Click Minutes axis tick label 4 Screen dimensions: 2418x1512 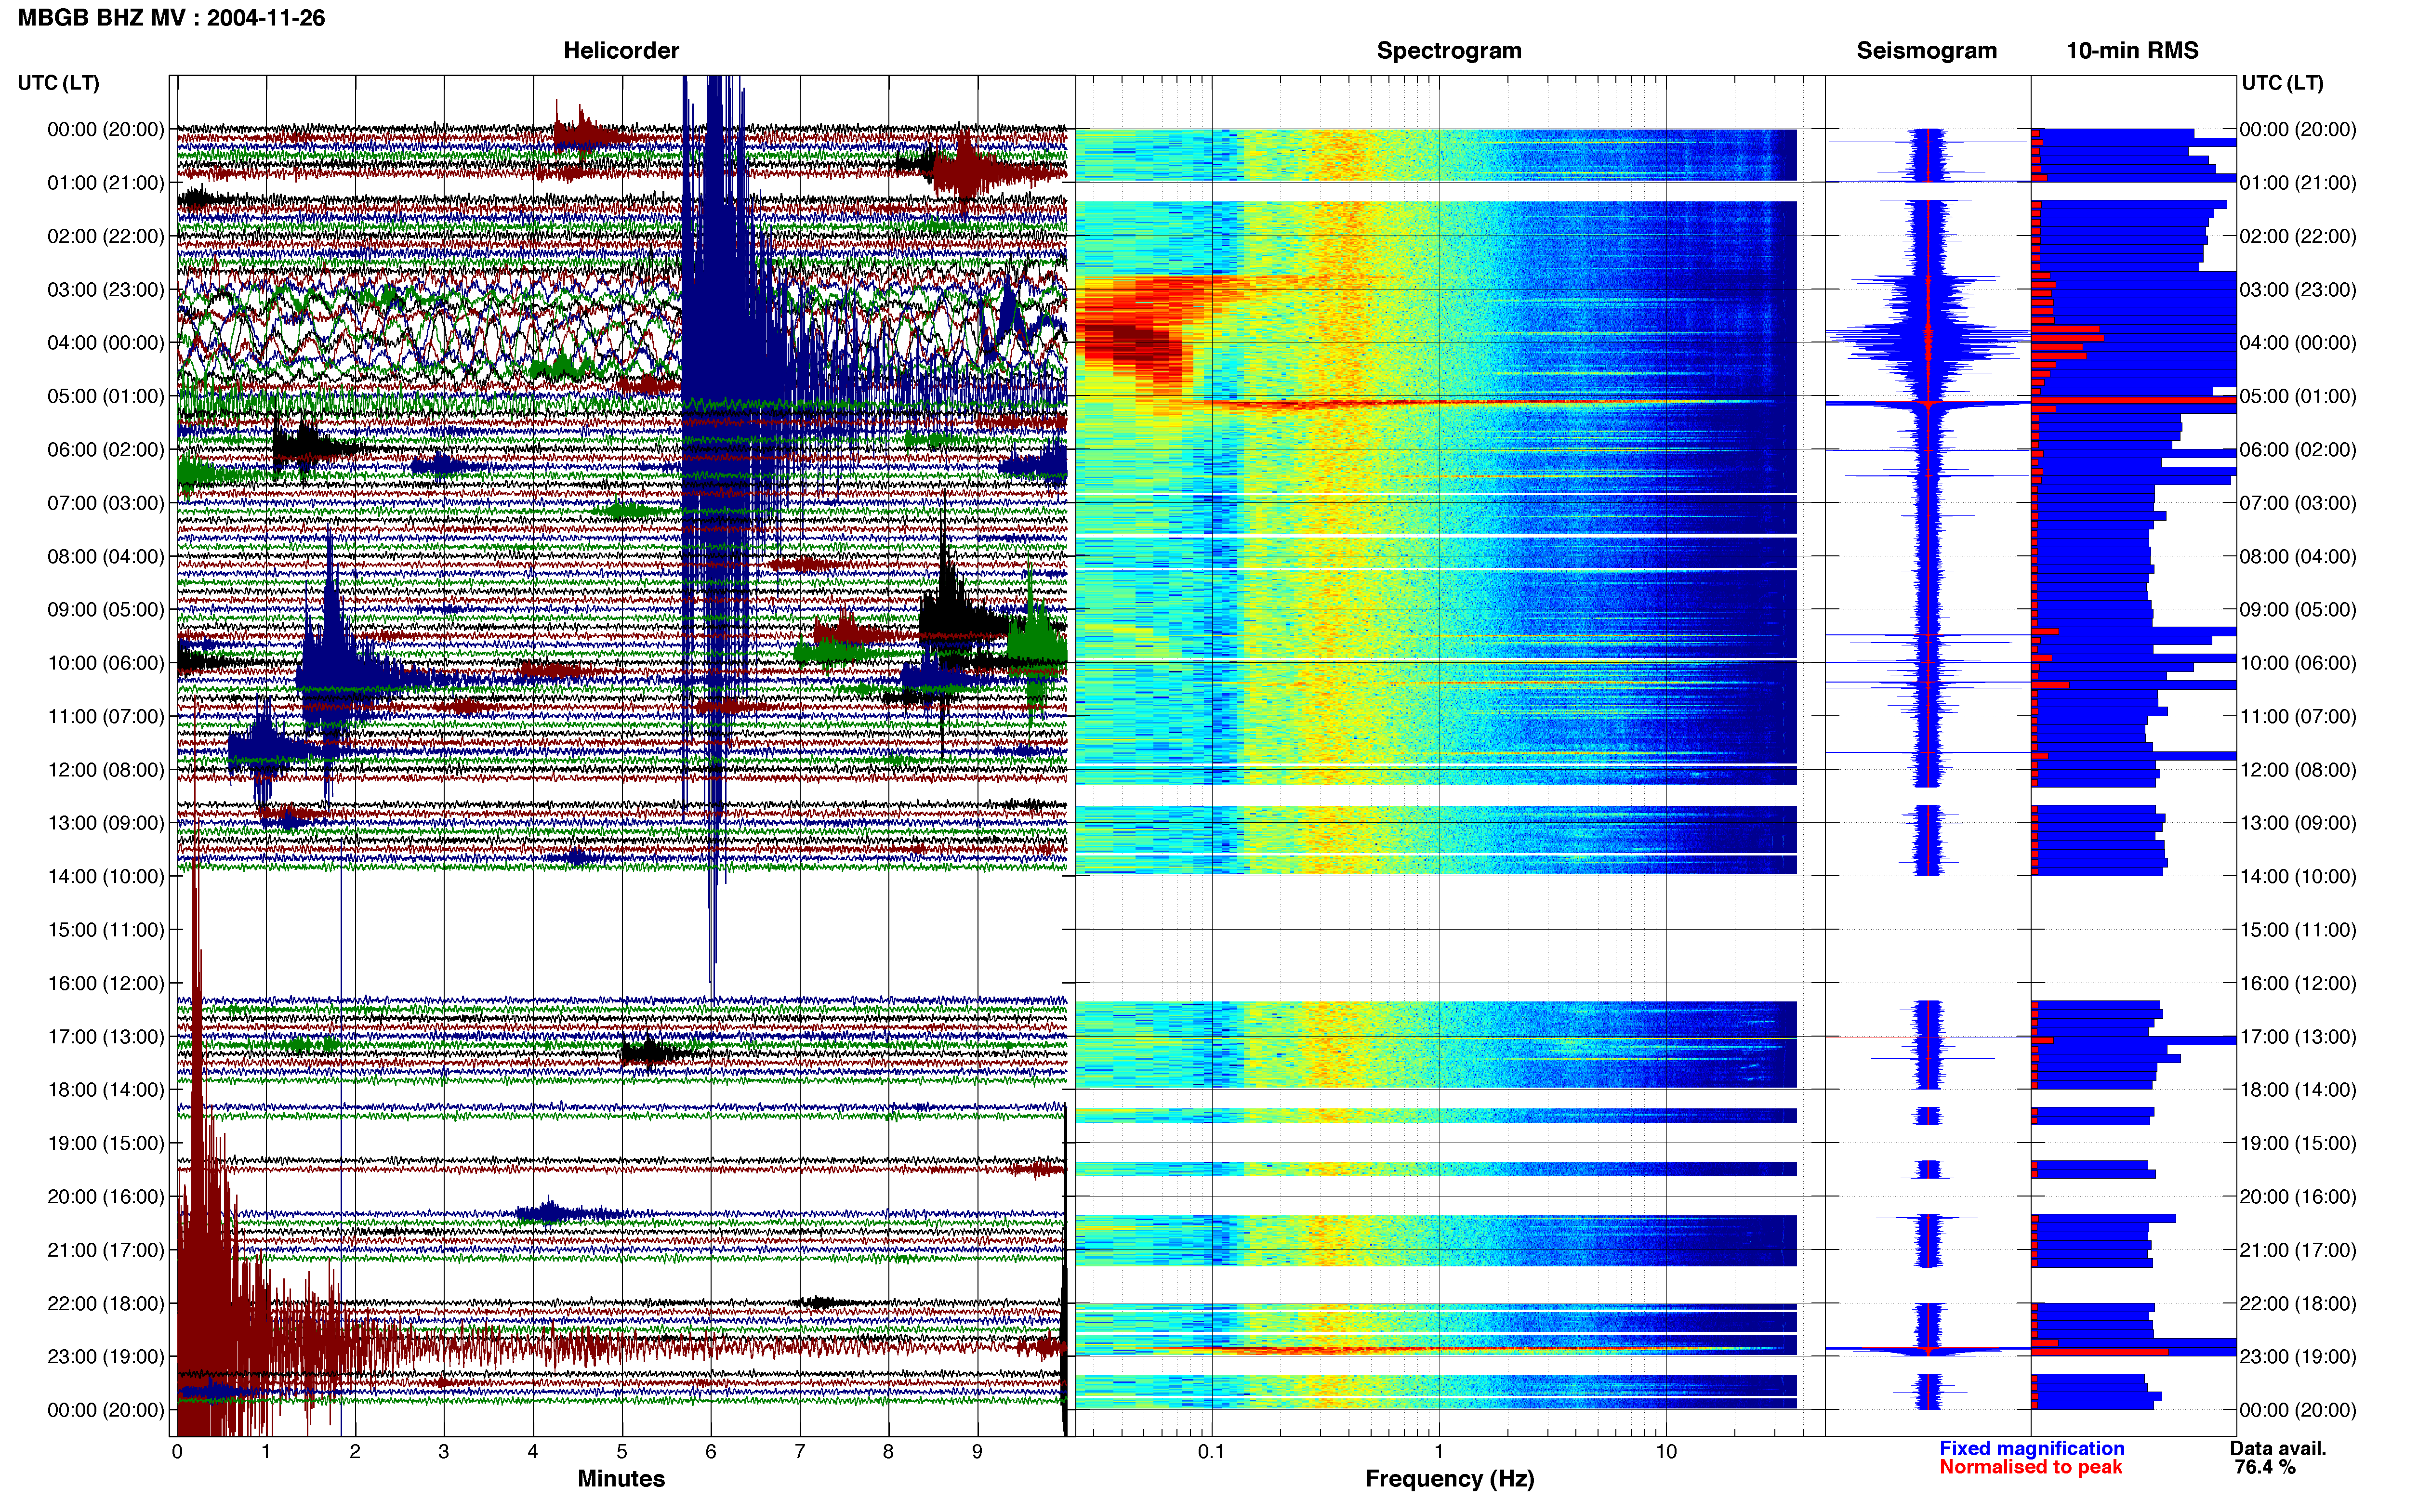(x=533, y=1452)
